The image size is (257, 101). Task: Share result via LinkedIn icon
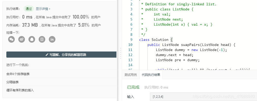coord(52,39)
